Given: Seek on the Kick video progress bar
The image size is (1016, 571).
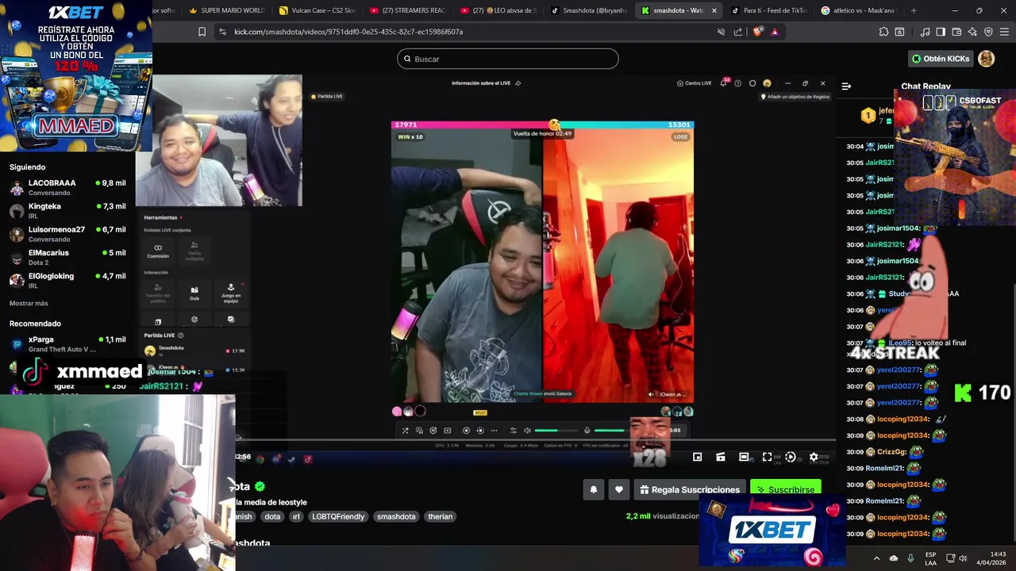Looking at the screenshot, I should click(536, 439).
